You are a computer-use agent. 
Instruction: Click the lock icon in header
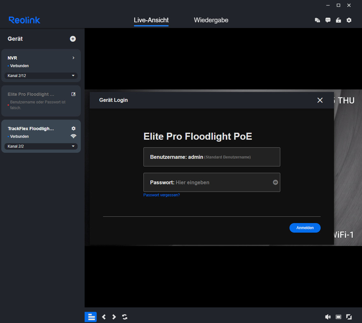[x=338, y=20]
